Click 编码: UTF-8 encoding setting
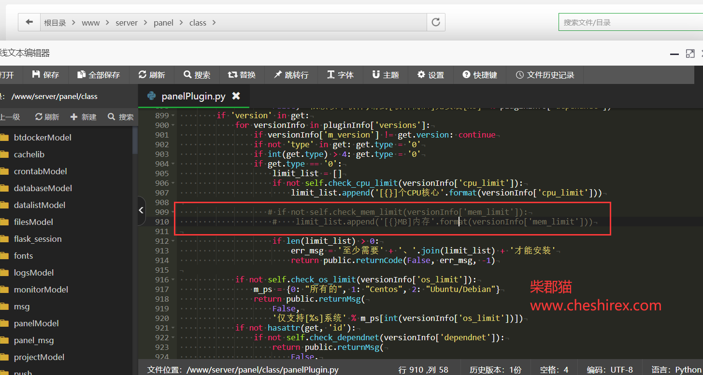 coord(610,370)
